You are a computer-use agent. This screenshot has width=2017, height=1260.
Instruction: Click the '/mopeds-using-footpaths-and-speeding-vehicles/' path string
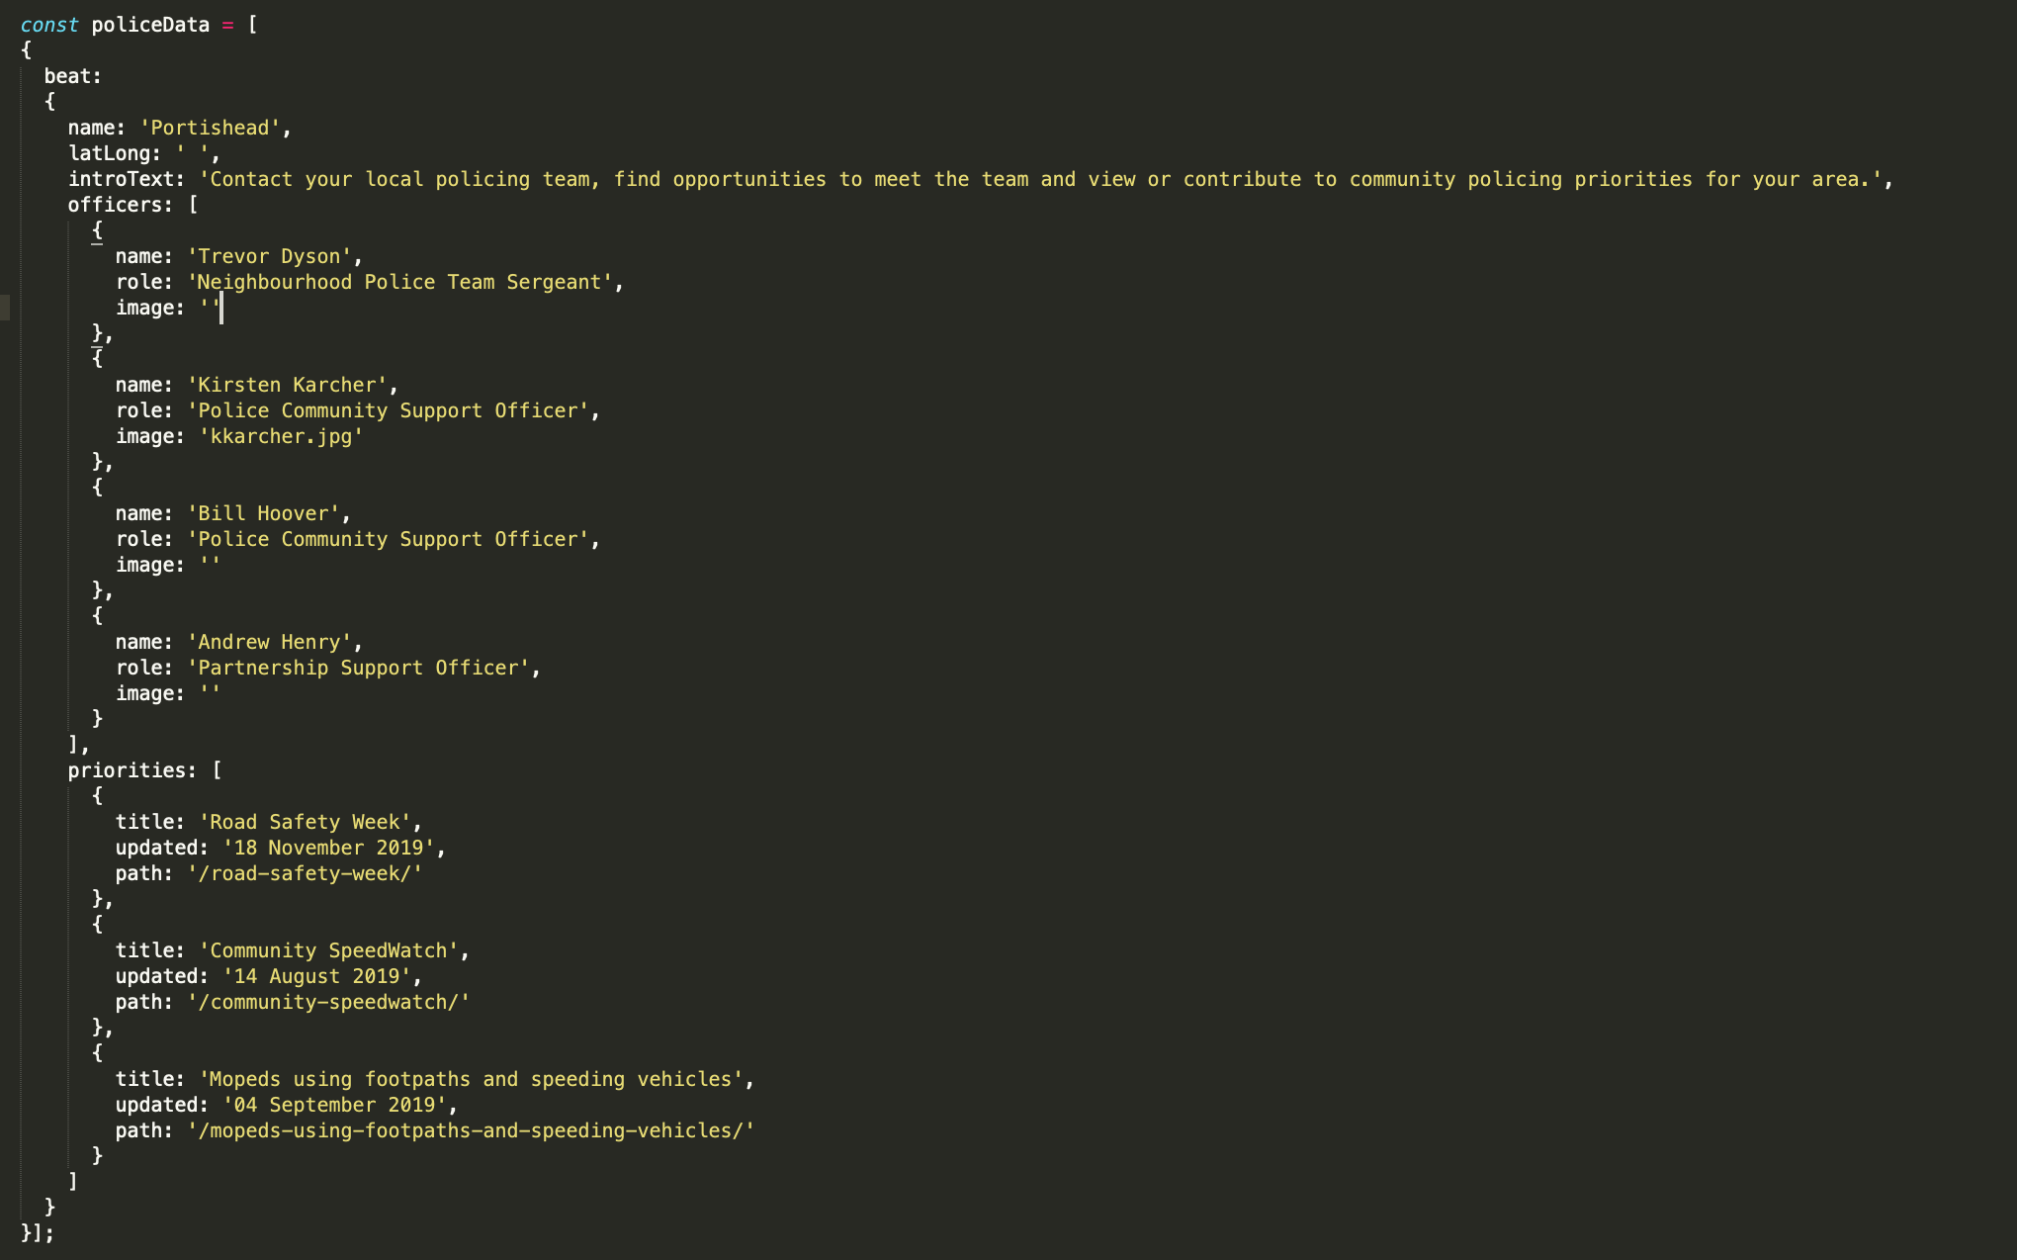pyautogui.click(x=471, y=1130)
